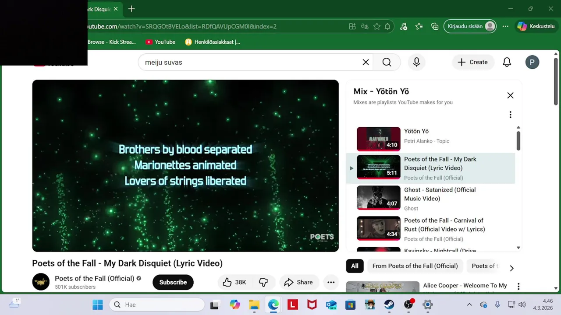Screen dimensions: 561x315
Task: Click the lyric video player area
Action: (x=185, y=165)
